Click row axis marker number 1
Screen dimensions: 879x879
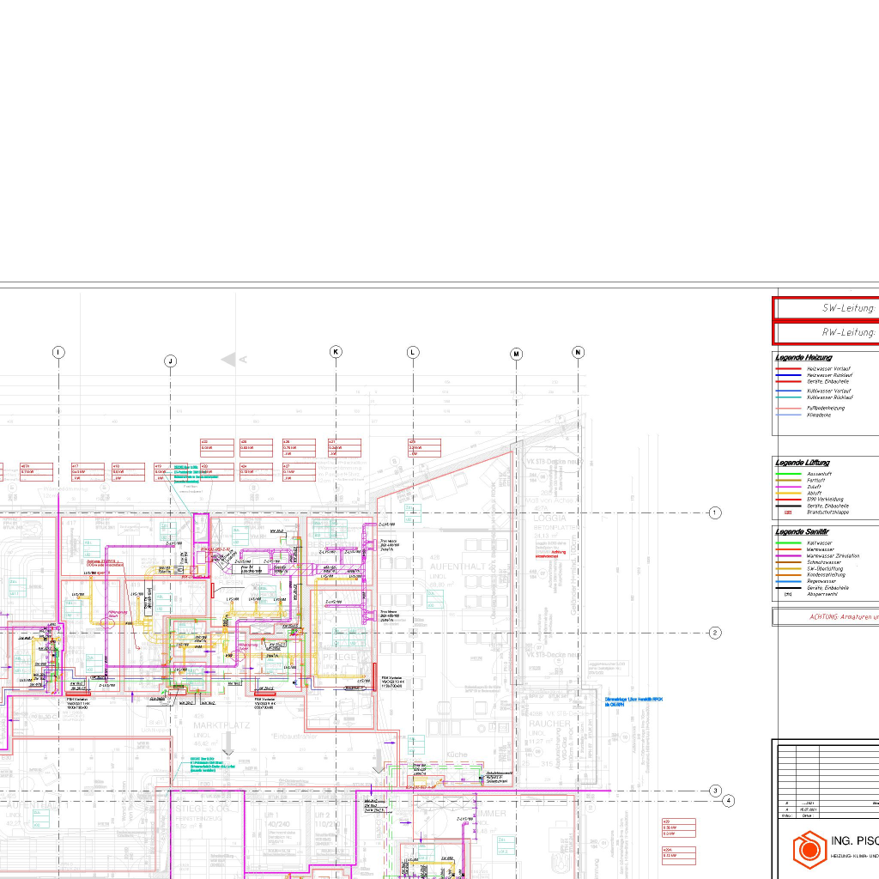pyautogui.click(x=715, y=512)
